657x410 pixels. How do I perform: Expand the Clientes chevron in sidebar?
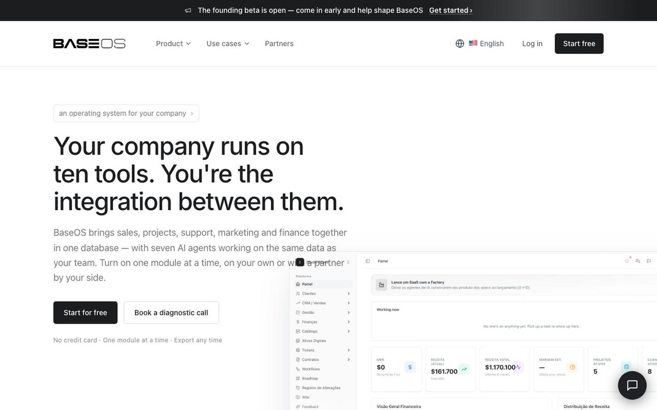point(349,293)
